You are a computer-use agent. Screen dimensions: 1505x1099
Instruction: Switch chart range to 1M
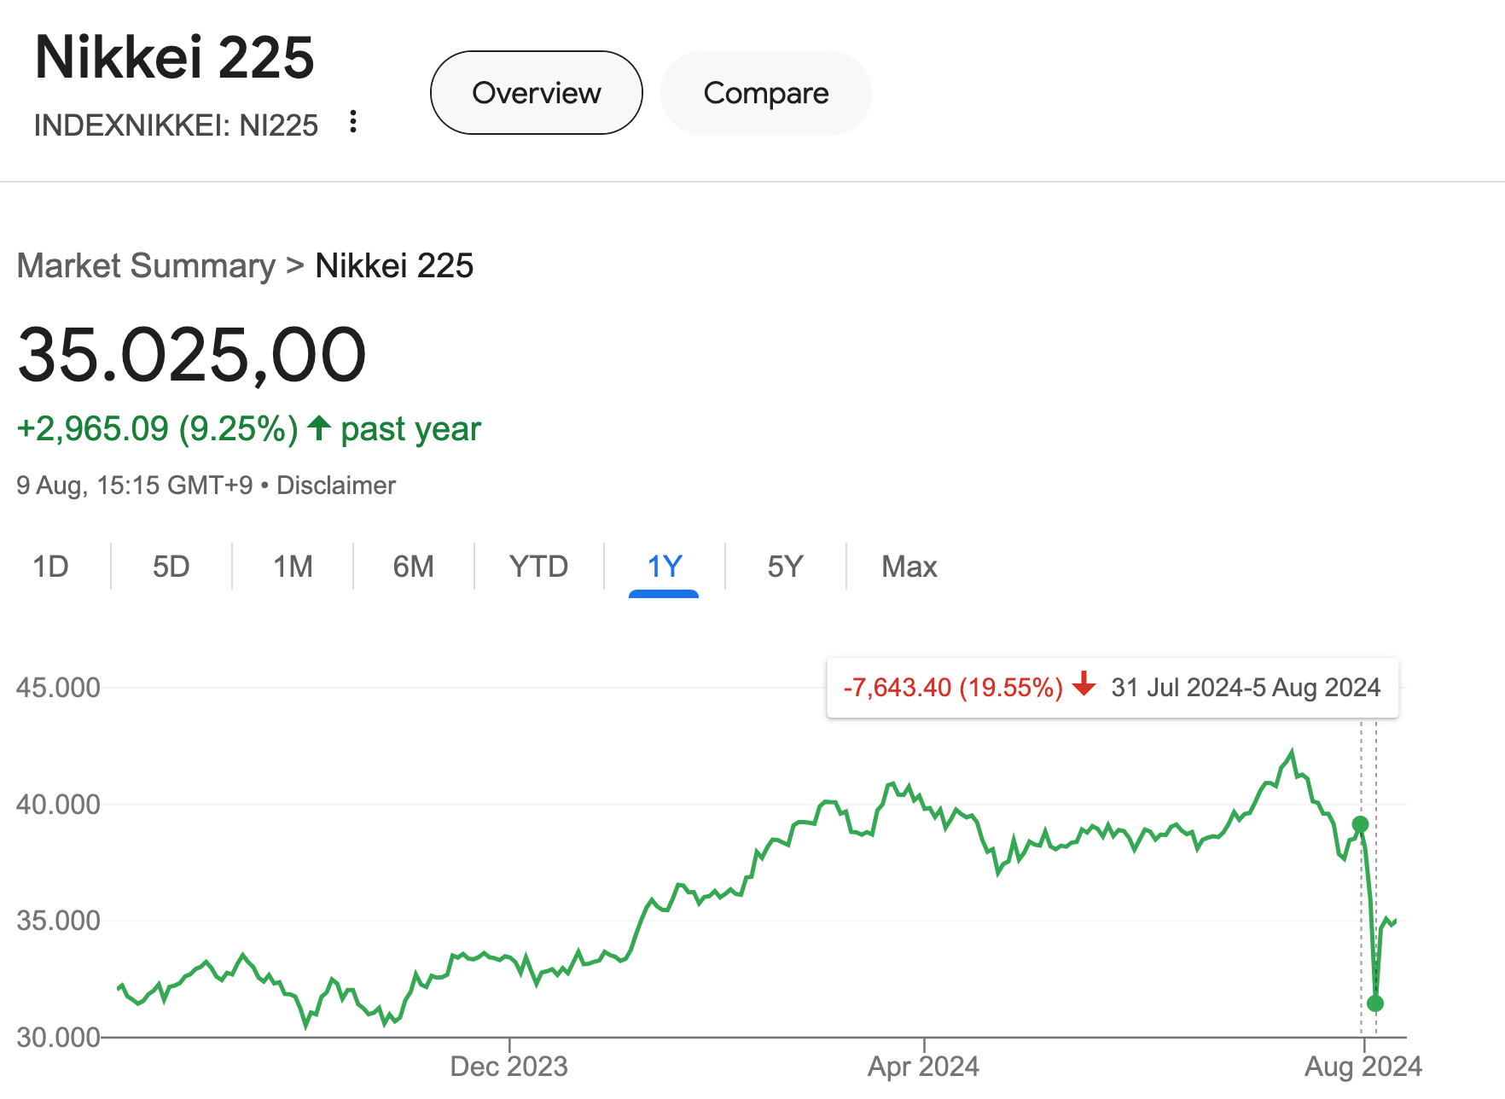pyautogui.click(x=293, y=567)
